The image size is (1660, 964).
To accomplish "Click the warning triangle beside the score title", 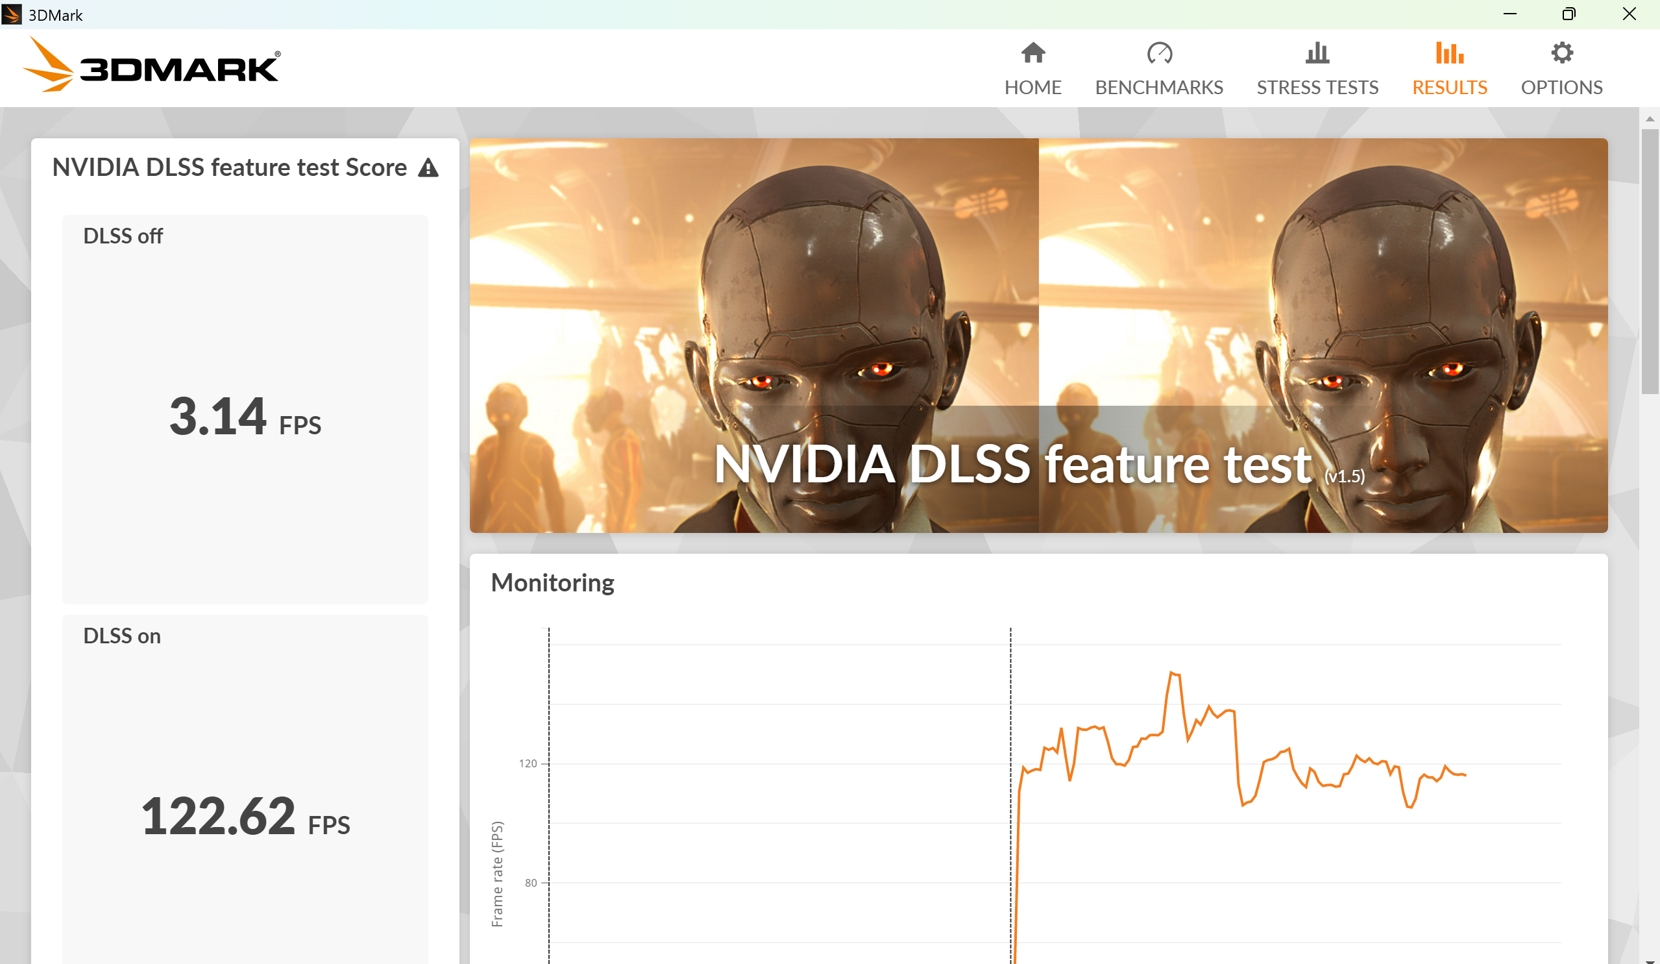I will click(428, 168).
